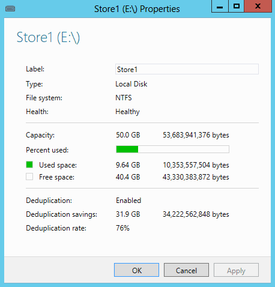Click the Percent used progress bar
The width and height of the screenshot is (275, 287).
click(x=172, y=150)
